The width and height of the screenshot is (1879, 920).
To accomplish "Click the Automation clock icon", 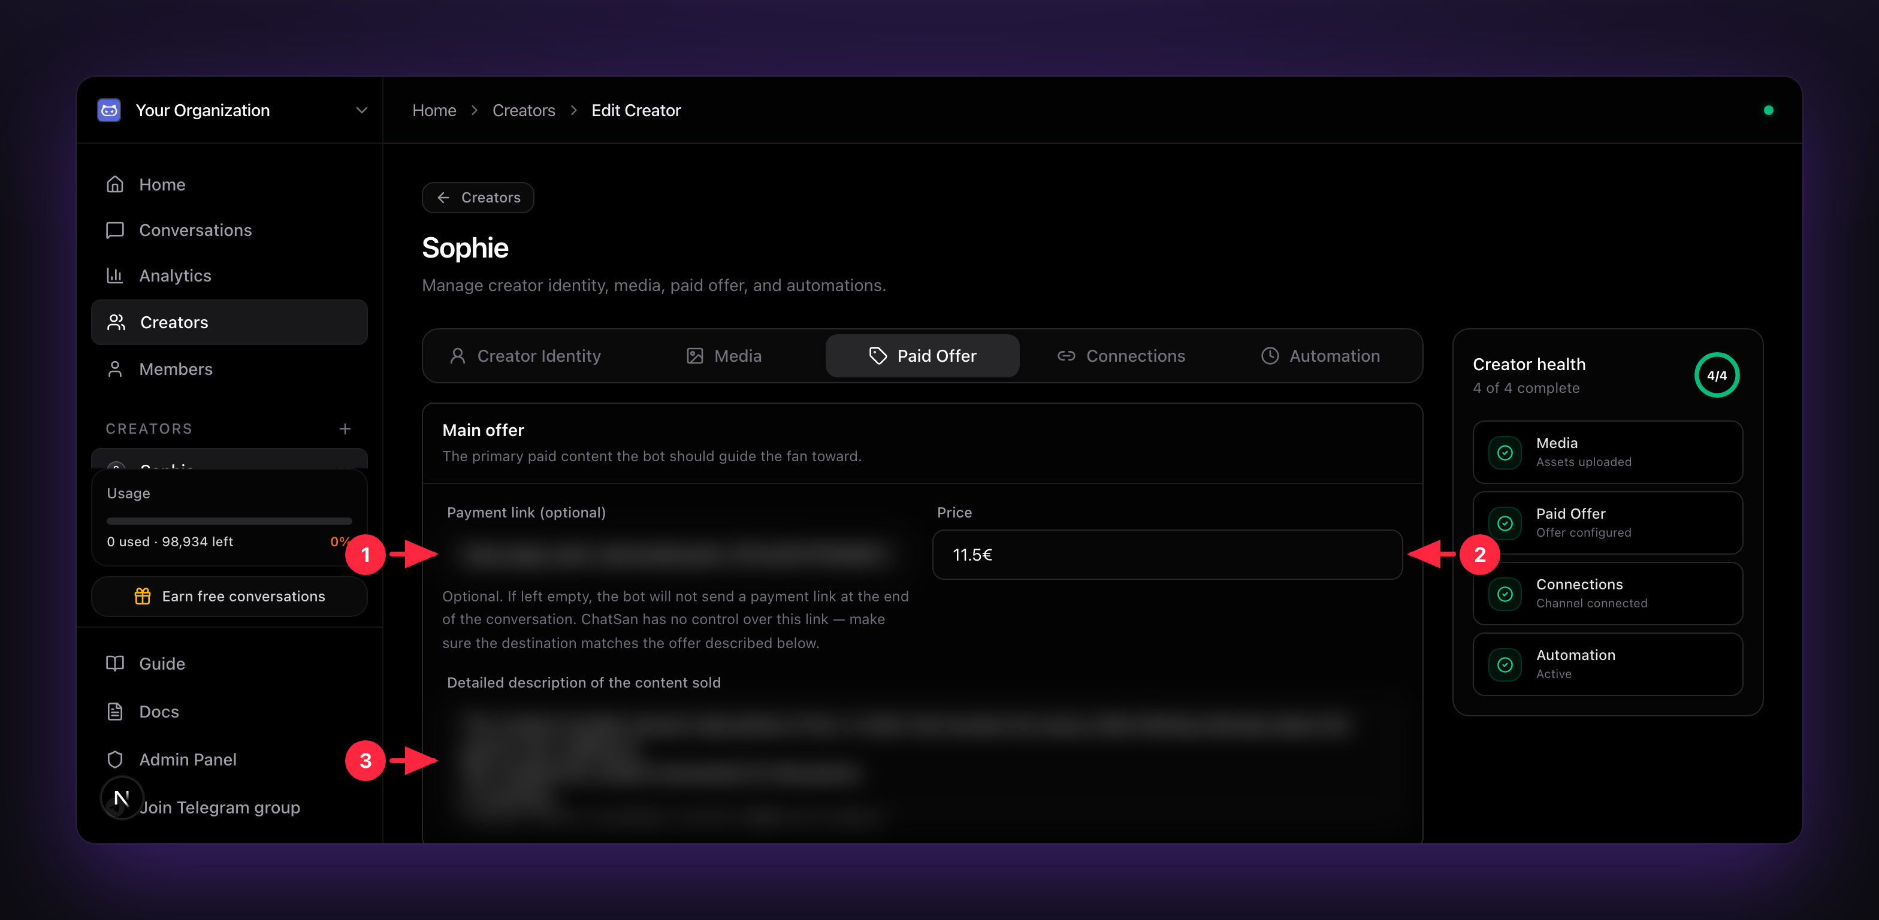I will tap(1270, 356).
